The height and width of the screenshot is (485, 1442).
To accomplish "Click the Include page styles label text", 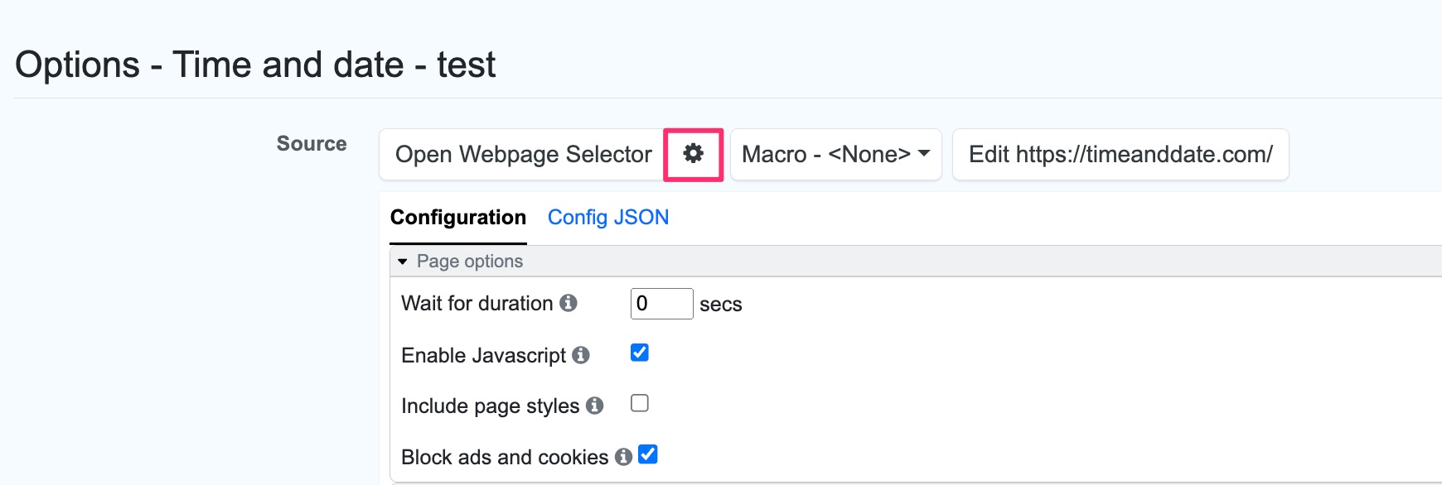I will pos(490,406).
